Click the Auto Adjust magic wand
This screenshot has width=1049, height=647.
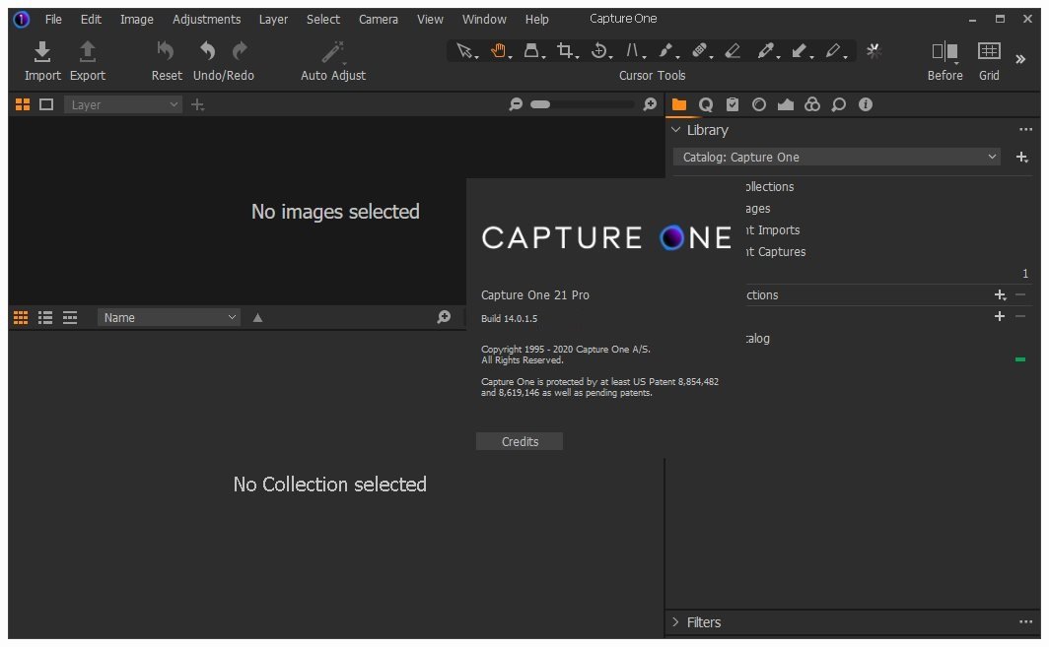(x=332, y=51)
